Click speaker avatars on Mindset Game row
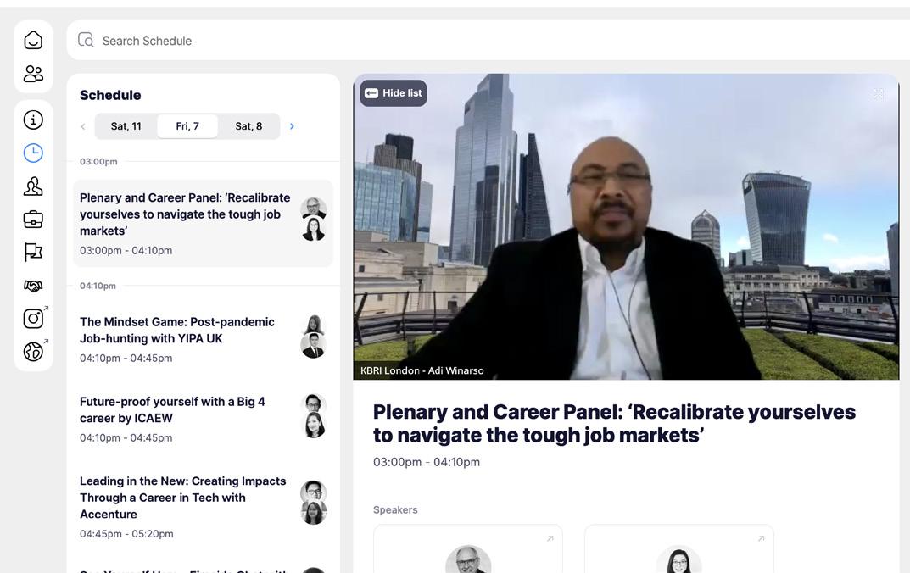 (314, 337)
